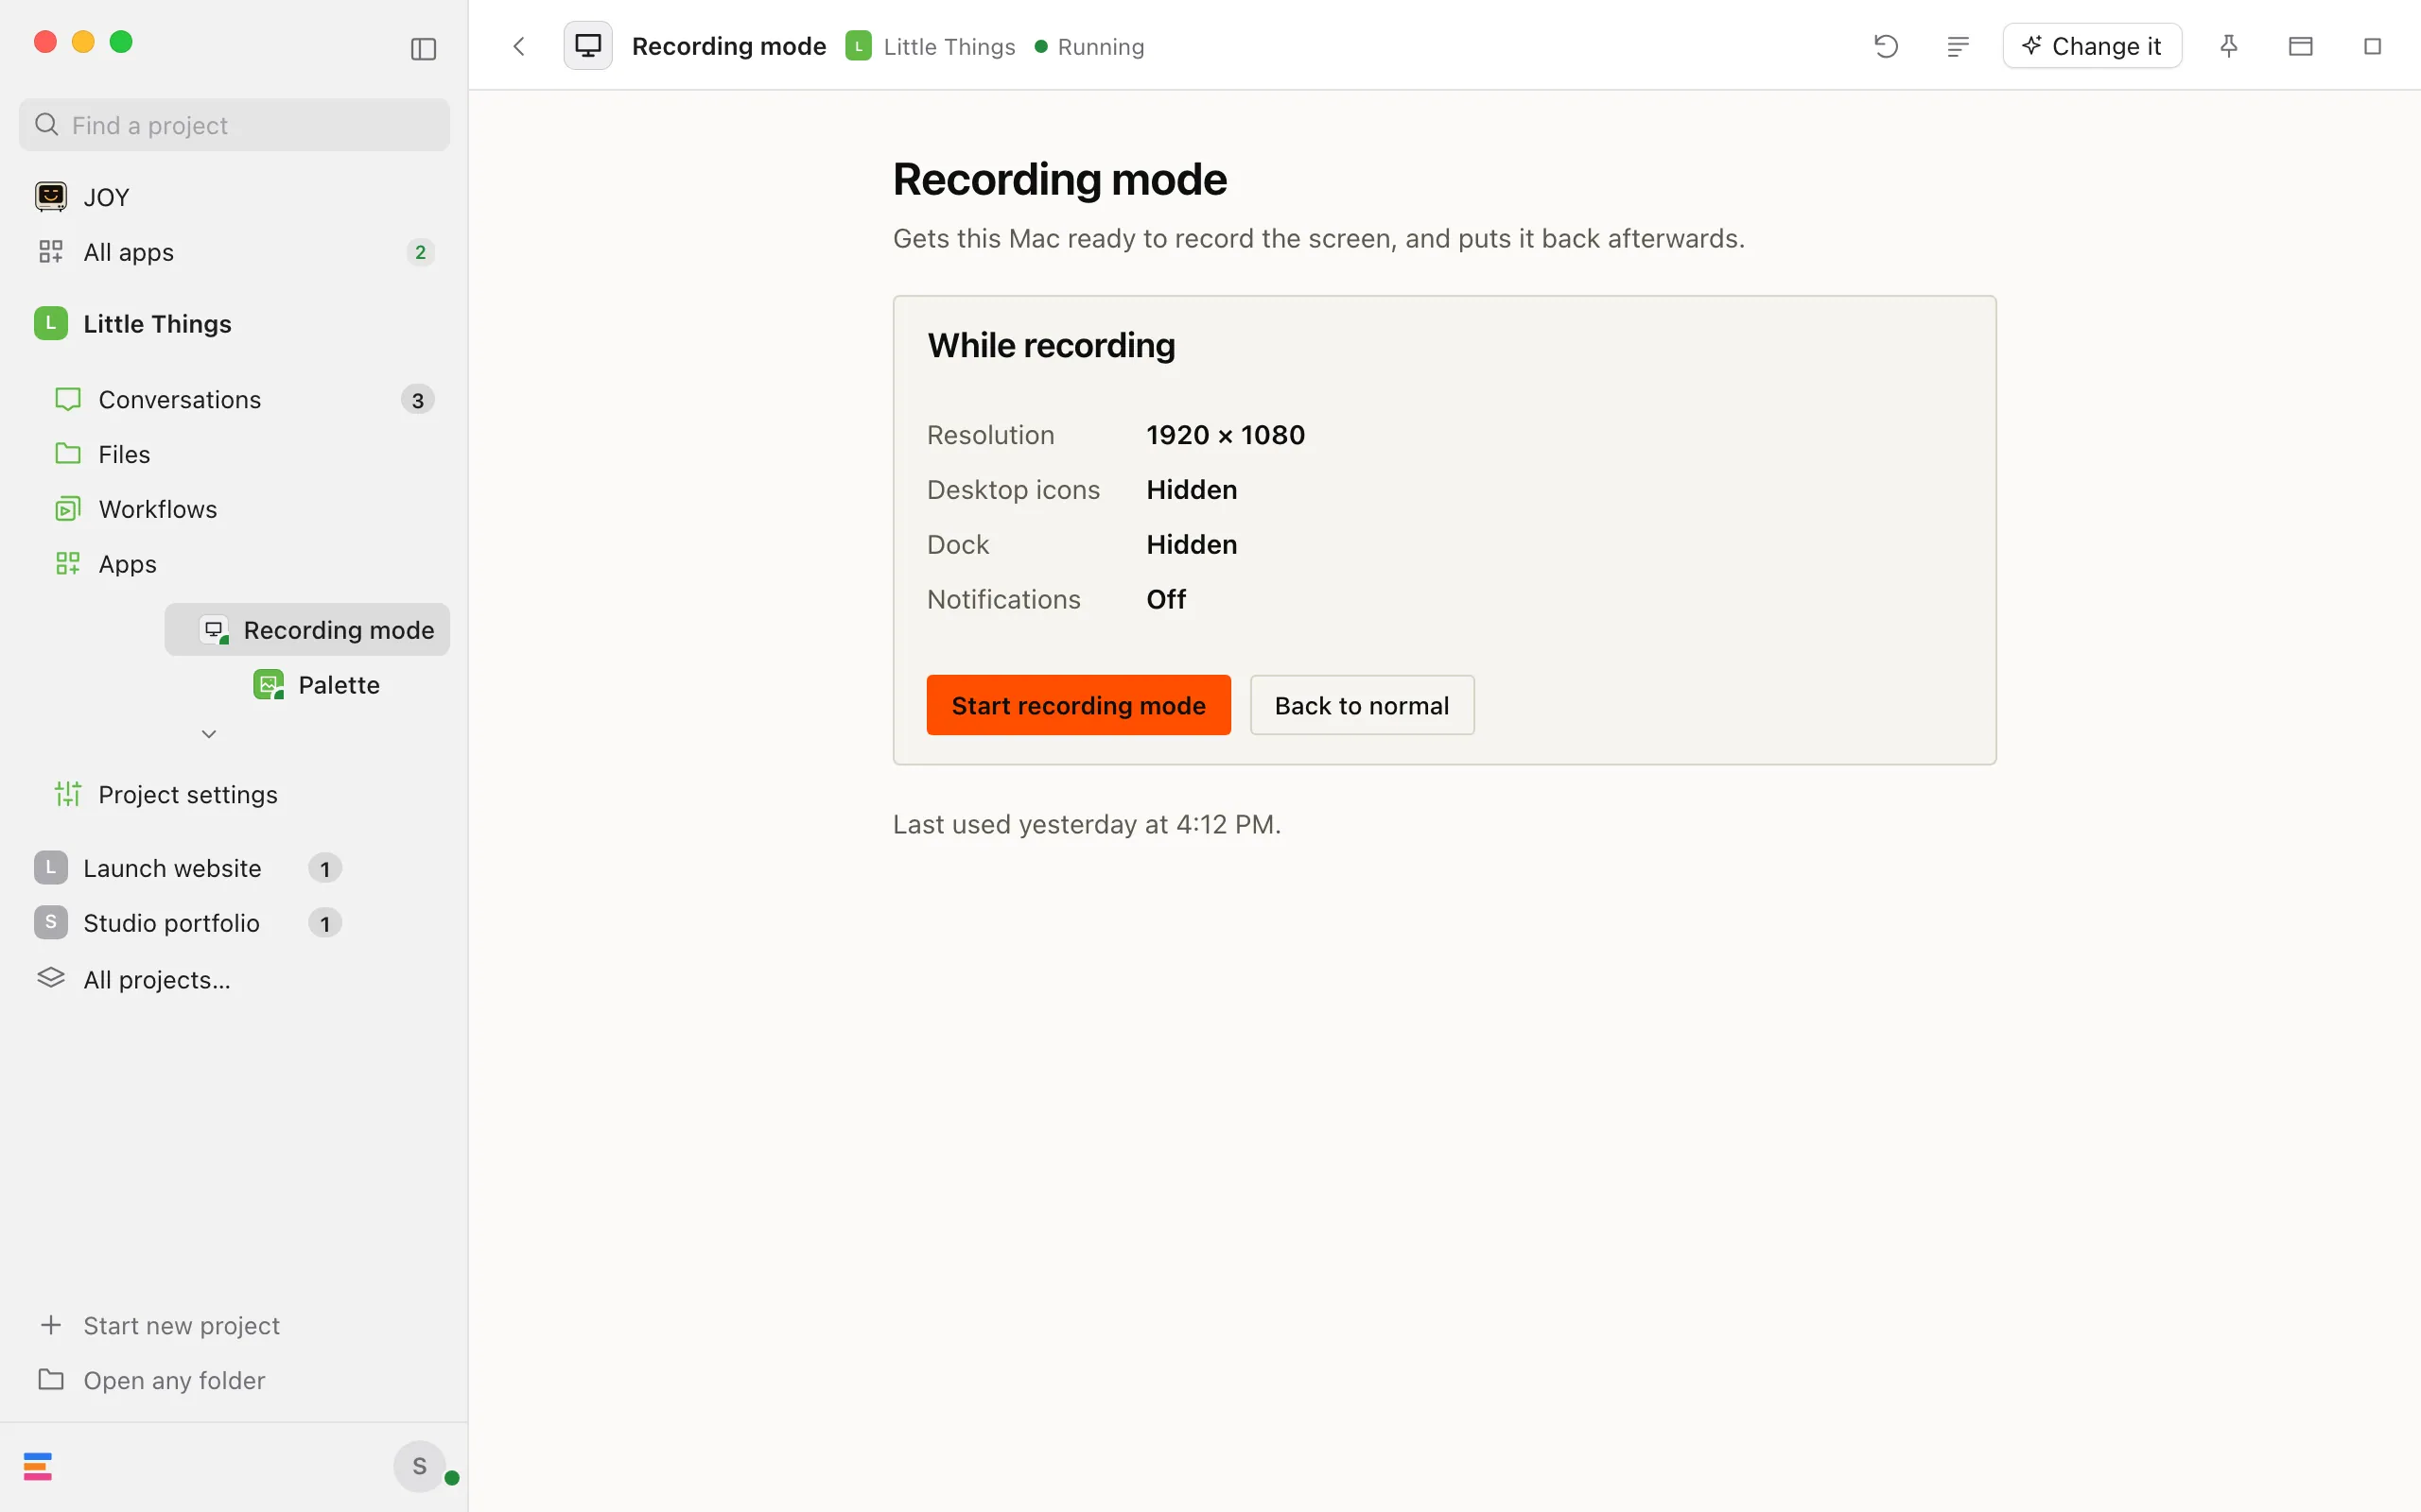Toggle the sidebar panel icon
The height and width of the screenshot is (1512, 2421).
pos(423,48)
